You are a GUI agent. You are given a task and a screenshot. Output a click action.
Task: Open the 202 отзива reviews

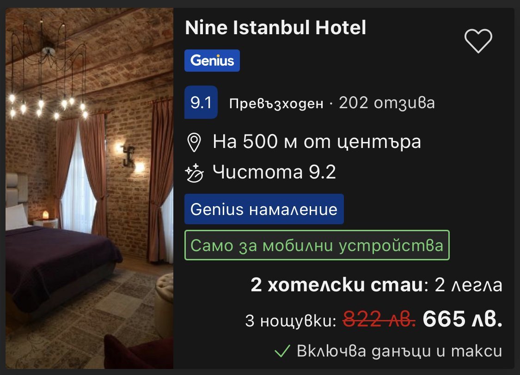pyautogui.click(x=387, y=103)
